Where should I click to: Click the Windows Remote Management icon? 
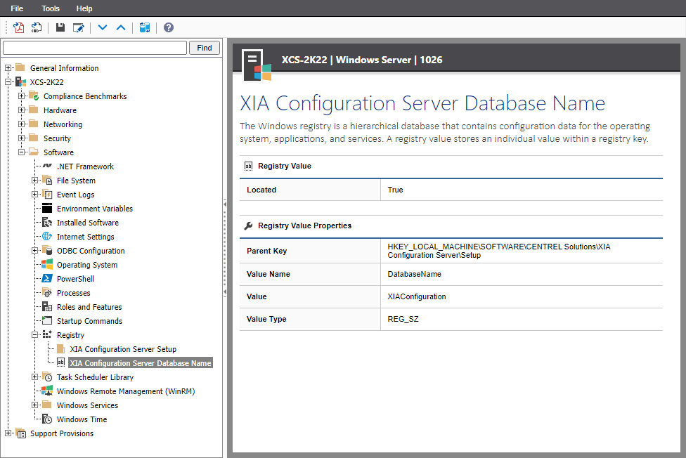click(47, 391)
